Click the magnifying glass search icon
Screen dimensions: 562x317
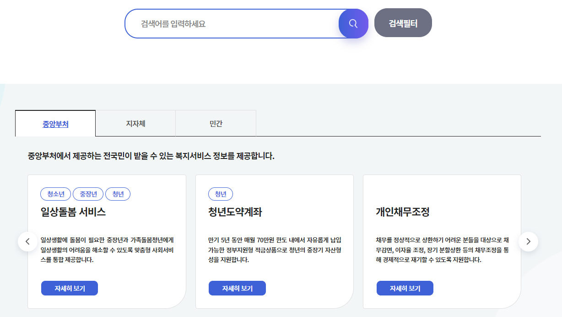[x=353, y=23]
